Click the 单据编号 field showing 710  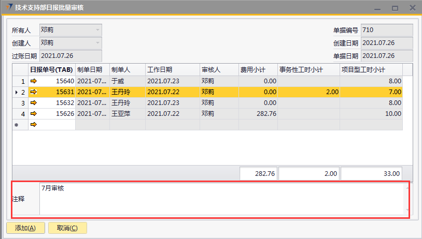pos(386,31)
